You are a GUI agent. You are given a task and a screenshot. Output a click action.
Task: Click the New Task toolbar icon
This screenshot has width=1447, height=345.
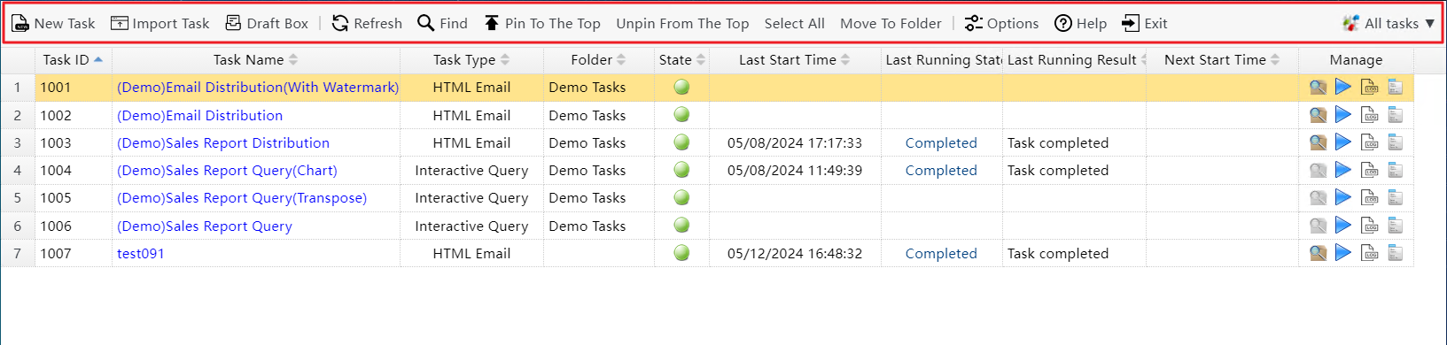[19, 23]
